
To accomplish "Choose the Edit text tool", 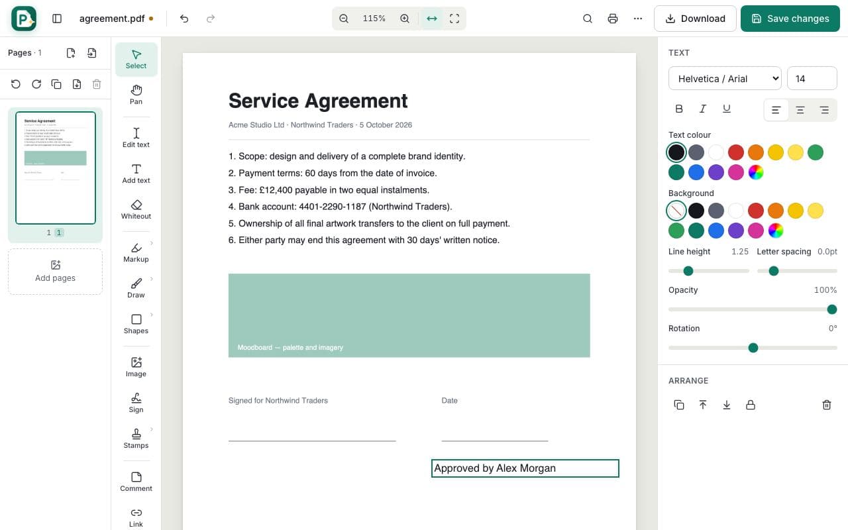I will coord(136,138).
